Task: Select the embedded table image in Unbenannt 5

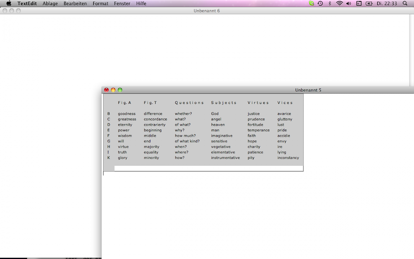Action: tap(203, 133)
